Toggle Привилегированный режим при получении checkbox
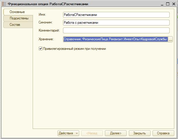 (x=40, y=49)
